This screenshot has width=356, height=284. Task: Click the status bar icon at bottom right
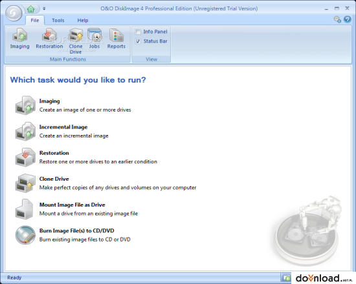pos(286,278)
